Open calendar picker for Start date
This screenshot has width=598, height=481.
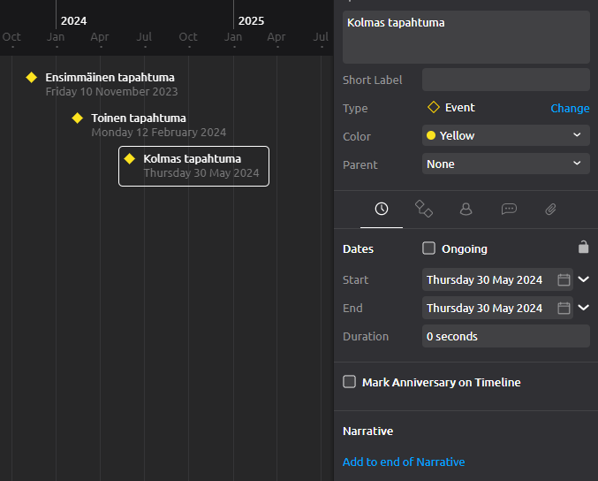[x=564, y=279]
